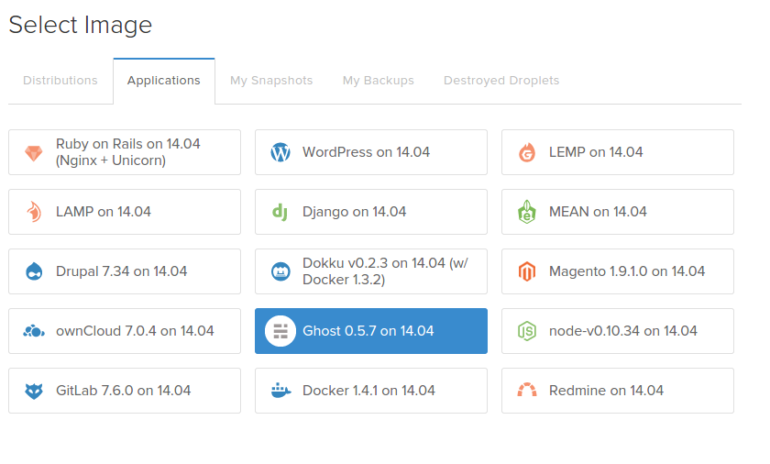Choose WordPress on 14.04 label
The height and width of the screenshot is (464, 770).
click(x=367, y=152)
